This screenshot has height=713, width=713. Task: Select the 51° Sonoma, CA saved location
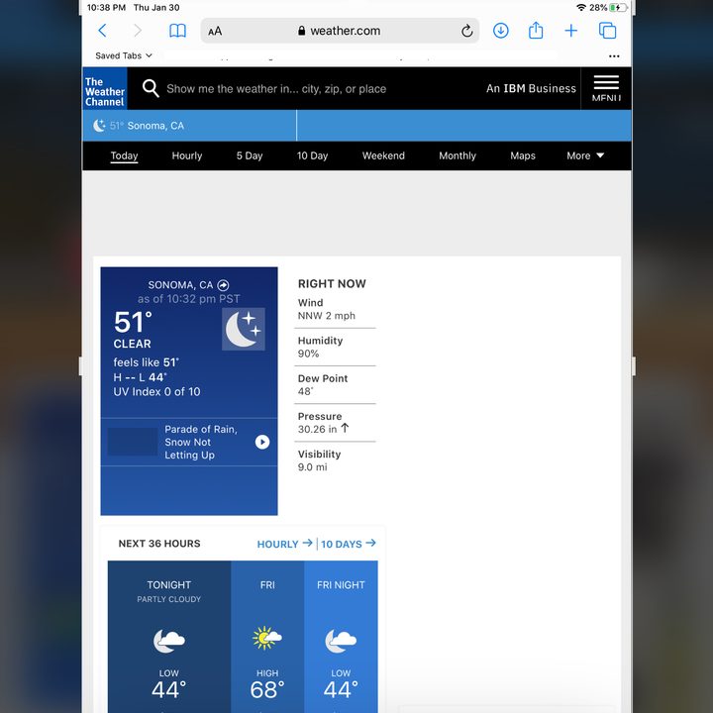(189, 126)
